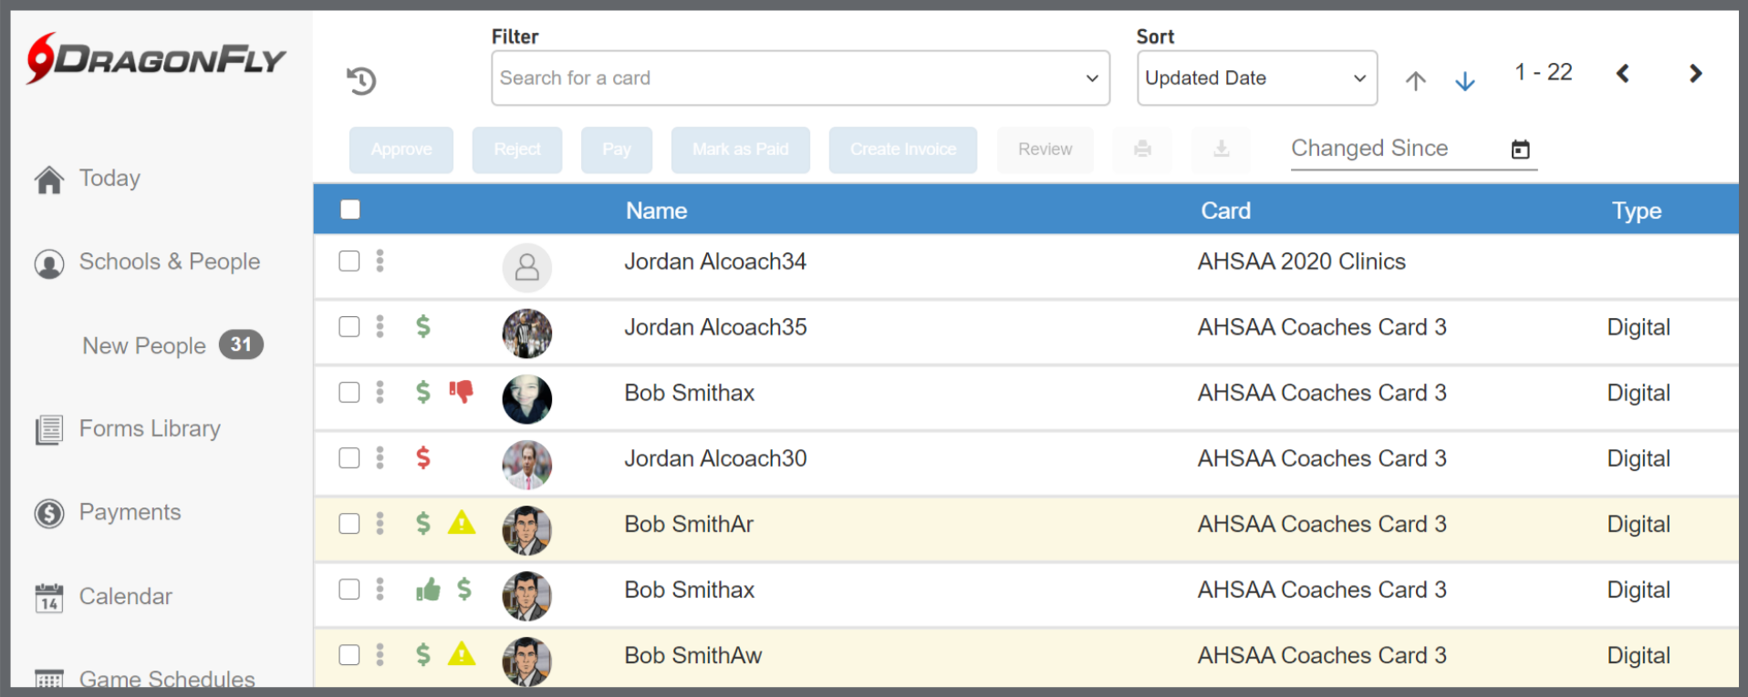Sort ascending with the up arrow

[x=1415, y=81]
